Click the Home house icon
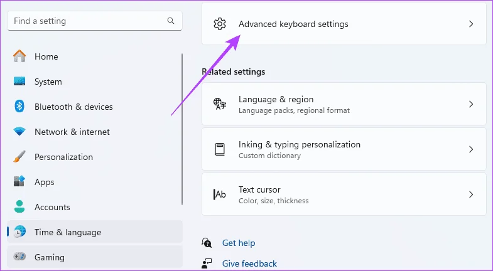The height and width of the screenshot is (271, 493). tap(19, 56)
